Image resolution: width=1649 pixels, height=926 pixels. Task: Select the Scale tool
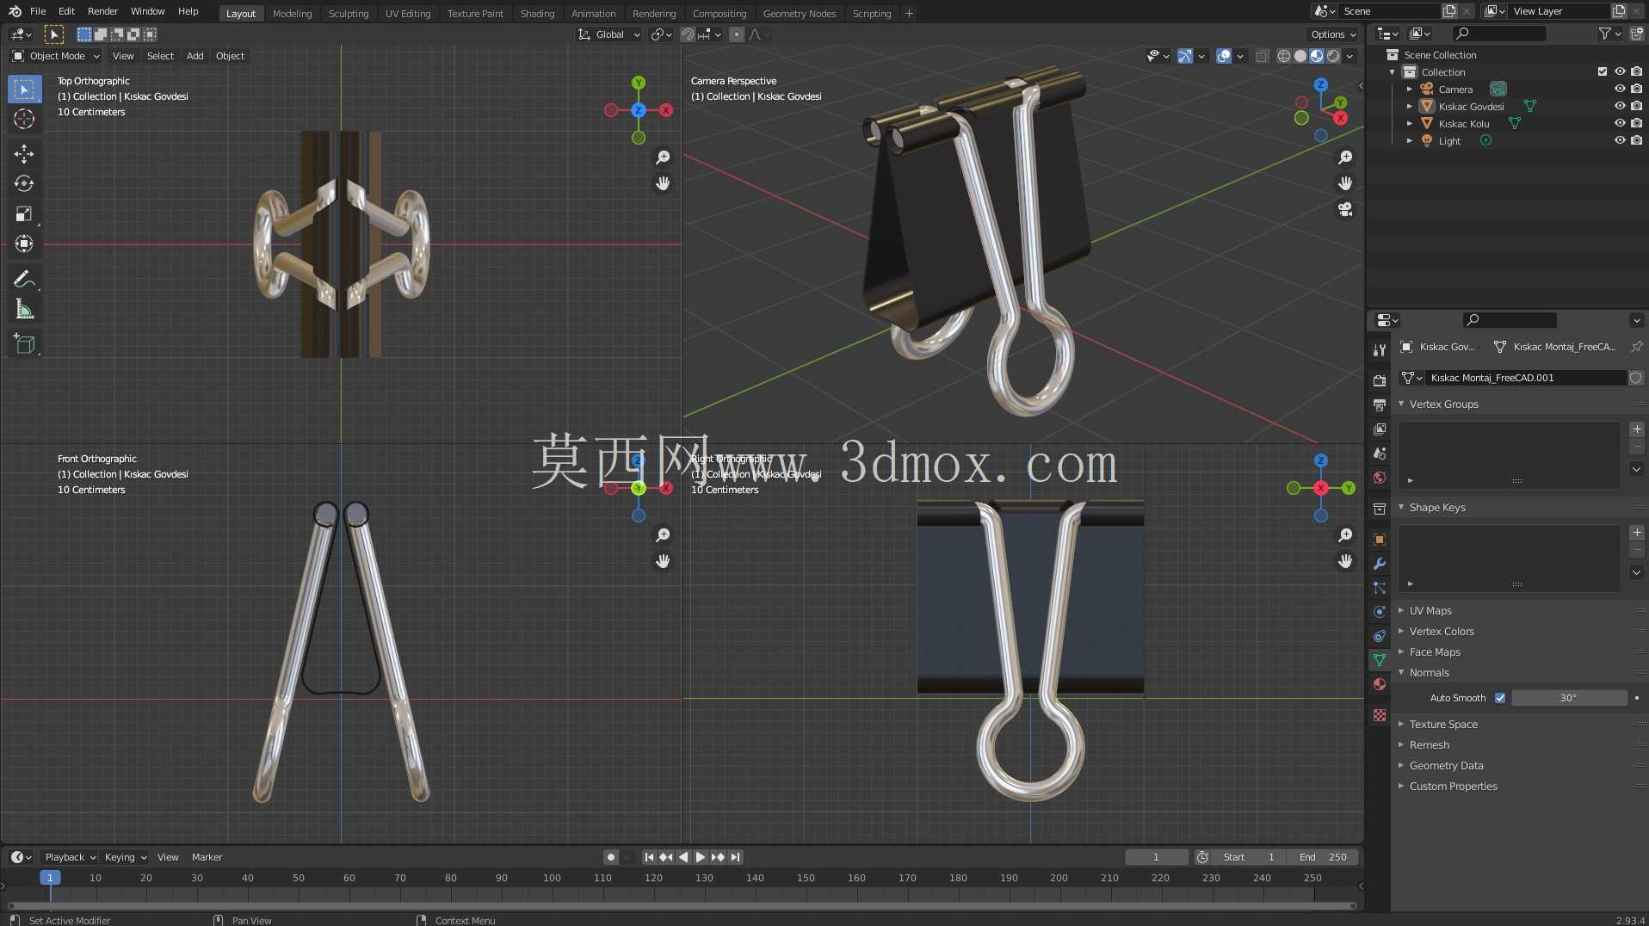pyautogui.click(x=24, y=213)
